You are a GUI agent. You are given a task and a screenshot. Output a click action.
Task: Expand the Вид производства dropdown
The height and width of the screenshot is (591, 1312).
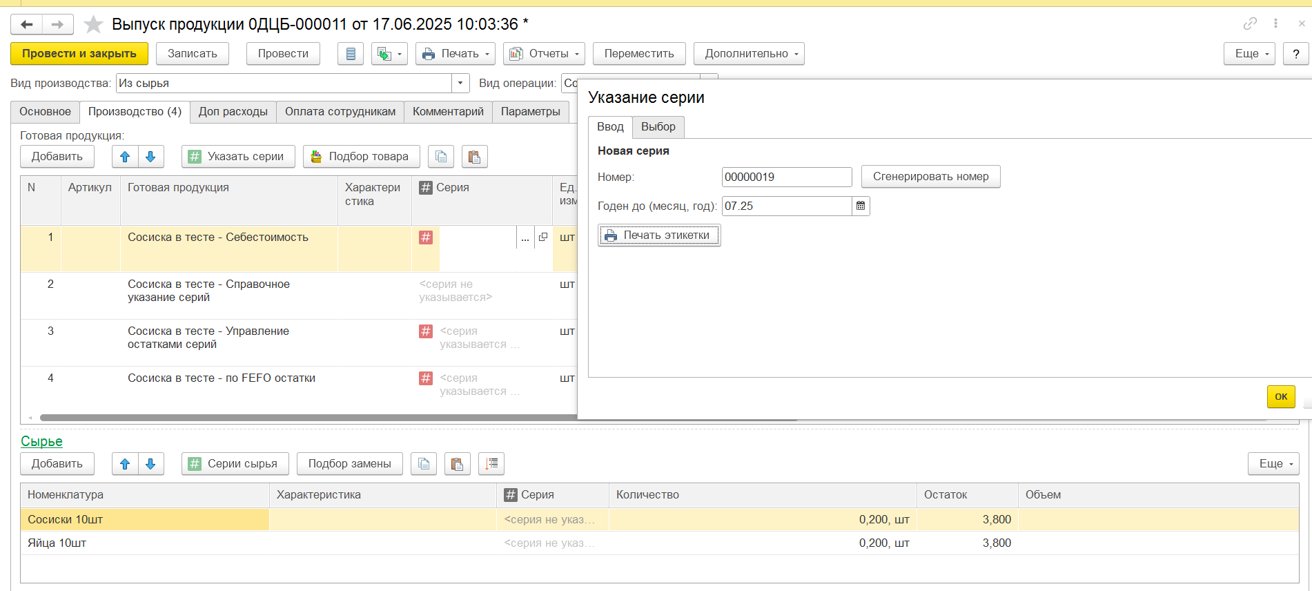(x=460, y=84)
